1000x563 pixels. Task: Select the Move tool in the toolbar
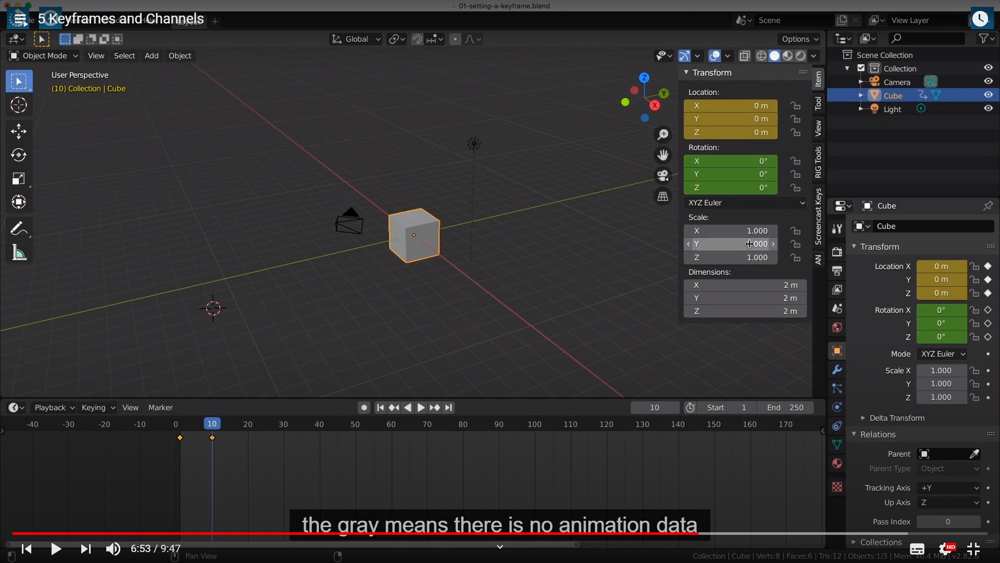[19, 131]
